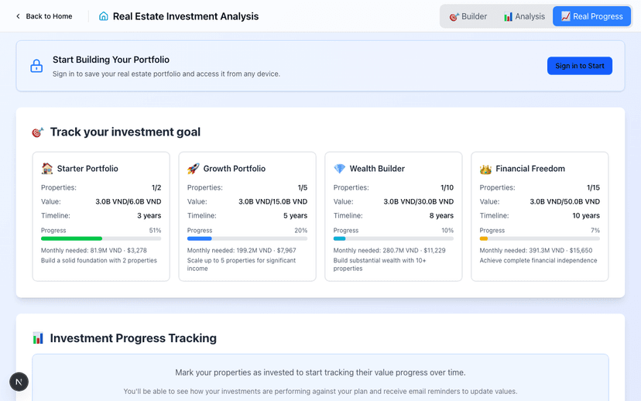
Task: Click the 3.0B VND/6.0B VND value
Action: (129, 201)
